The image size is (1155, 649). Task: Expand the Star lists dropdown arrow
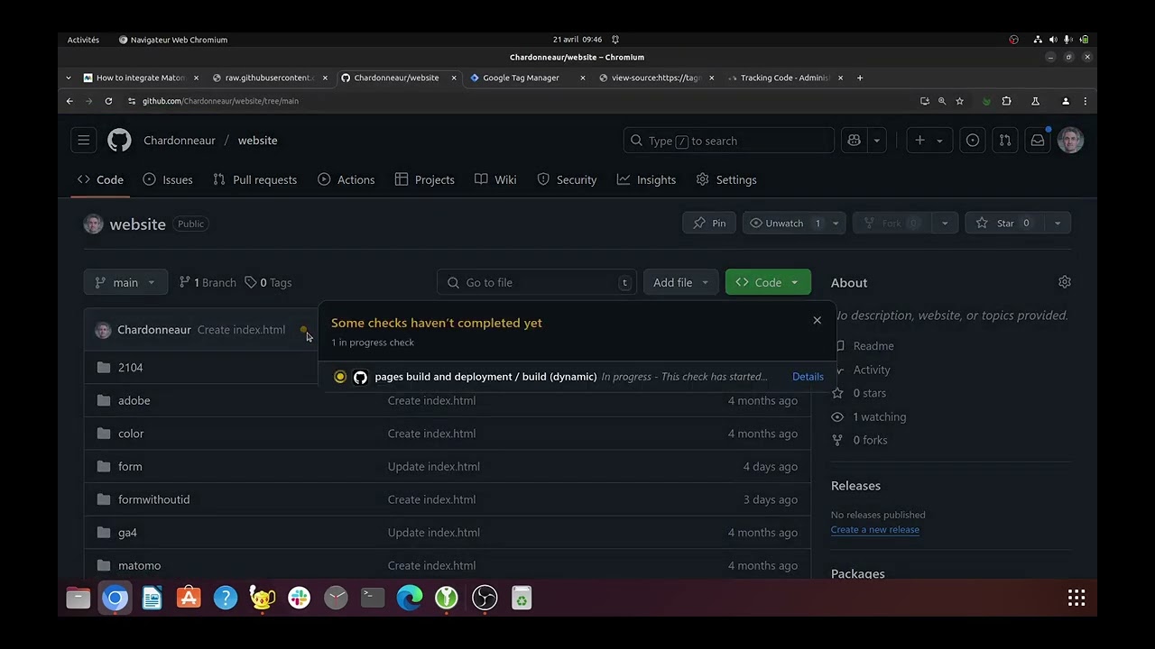click(x=1058, y=224)
